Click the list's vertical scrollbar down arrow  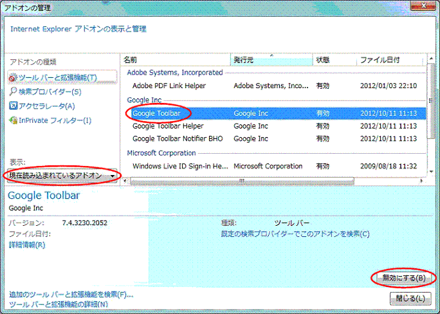pos(431,172)
